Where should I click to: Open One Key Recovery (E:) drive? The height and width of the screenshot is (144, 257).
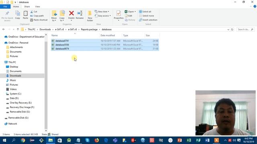[19, 103]
